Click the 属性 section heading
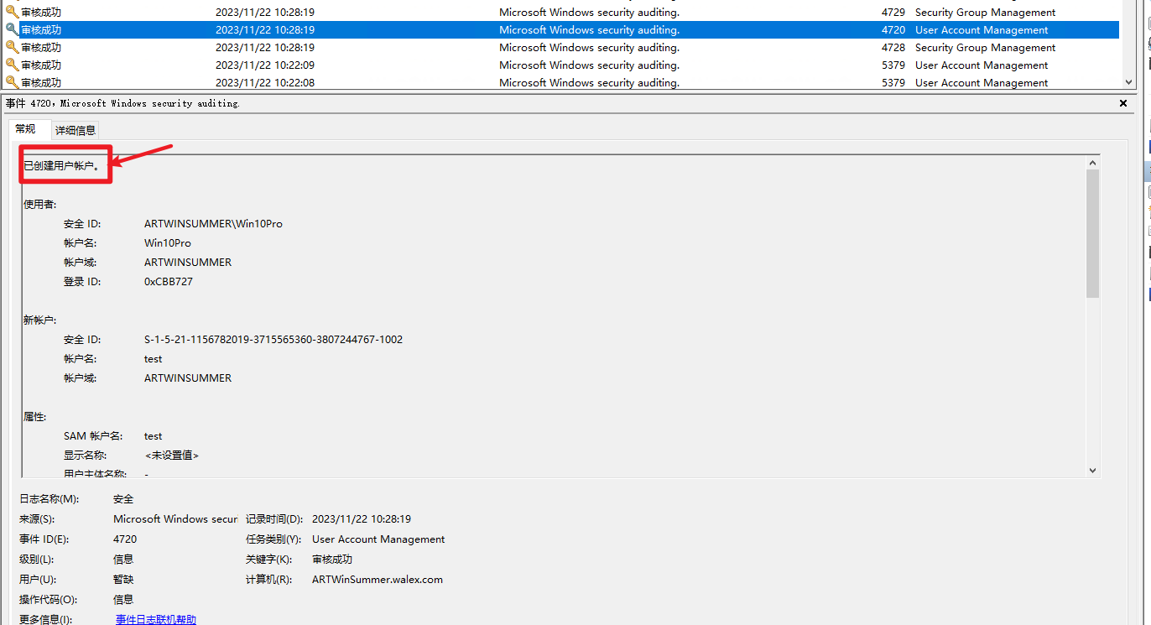 [35, 417]
